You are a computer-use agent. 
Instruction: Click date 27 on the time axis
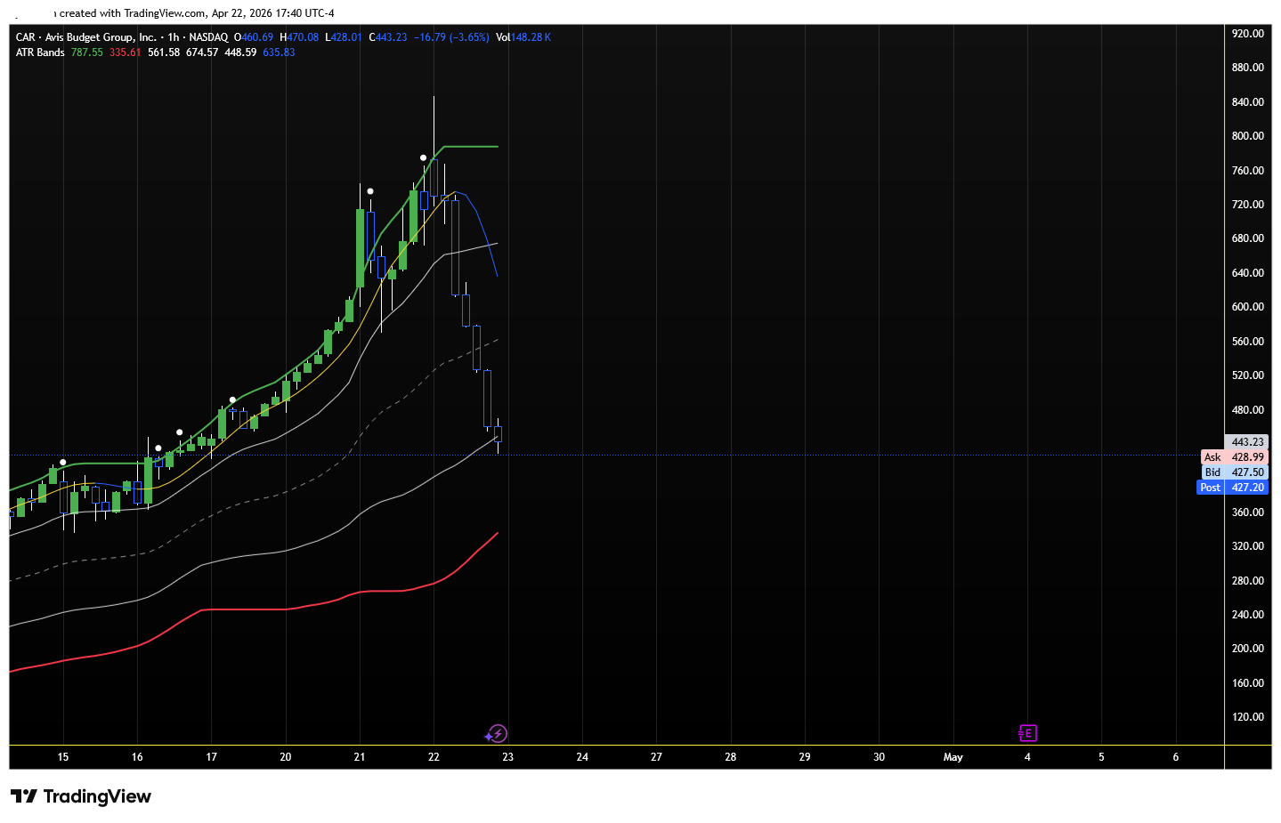(656, 757)
